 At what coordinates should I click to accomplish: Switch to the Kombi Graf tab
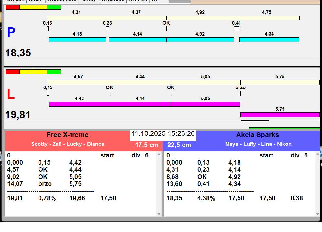(x=62, y=1)
